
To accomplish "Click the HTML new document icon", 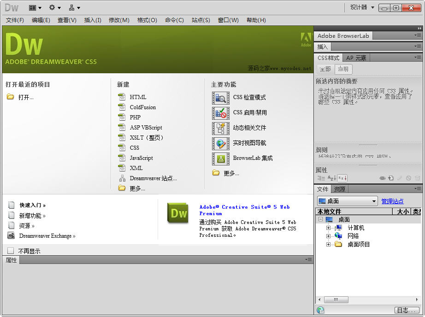I will (122, 97).
